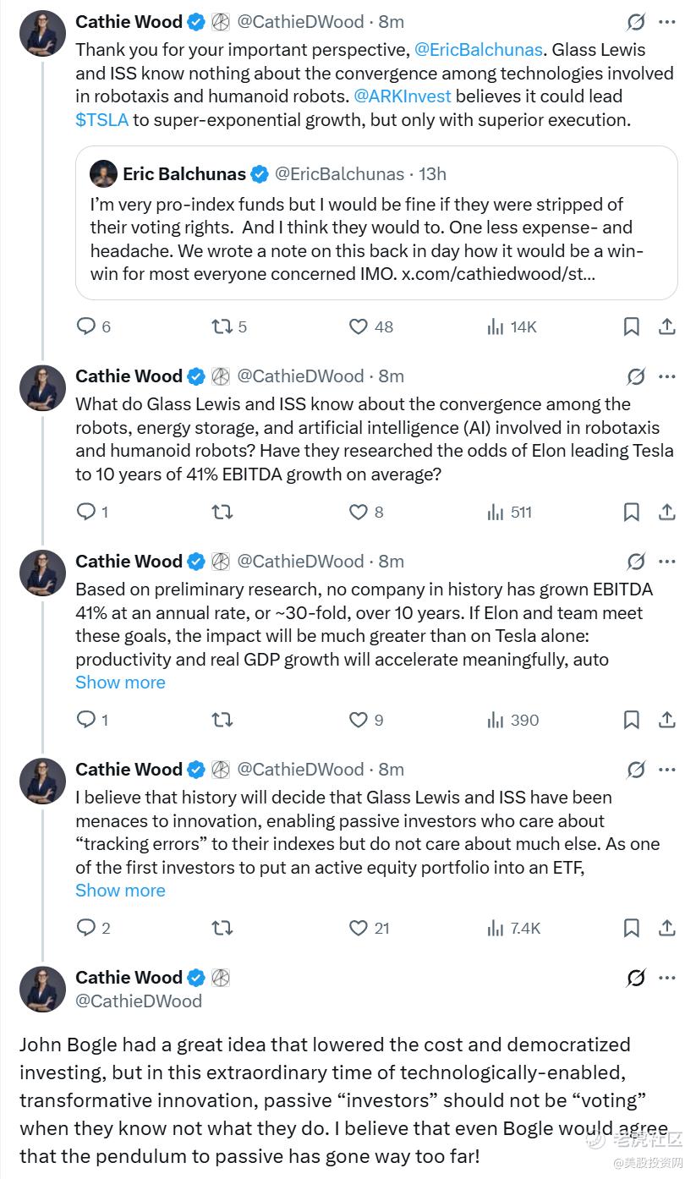Open the @EricBalchunas mention link

[x=479, y=49]
